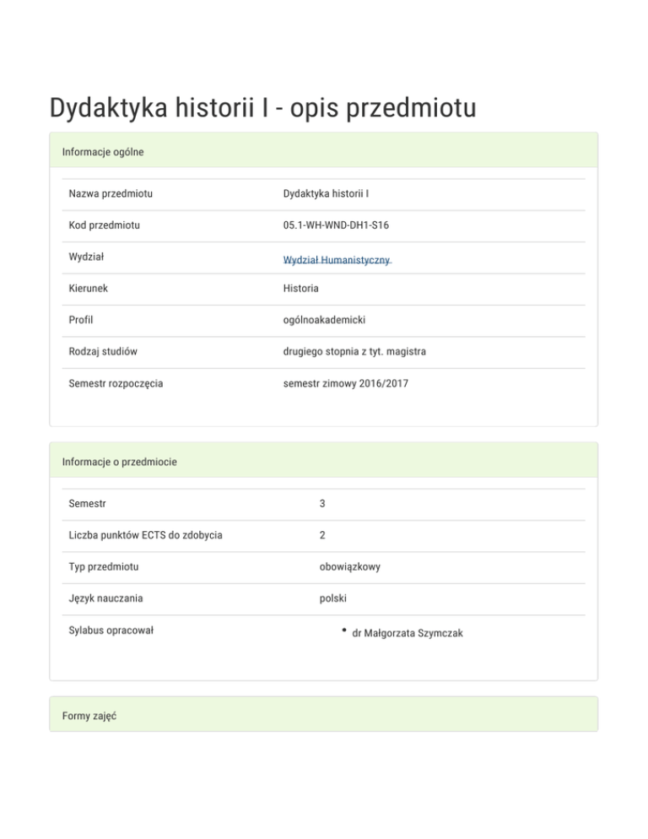Click the "Sylabus opracował" row label
Viewport: 648px width, 839px height.
111,630
